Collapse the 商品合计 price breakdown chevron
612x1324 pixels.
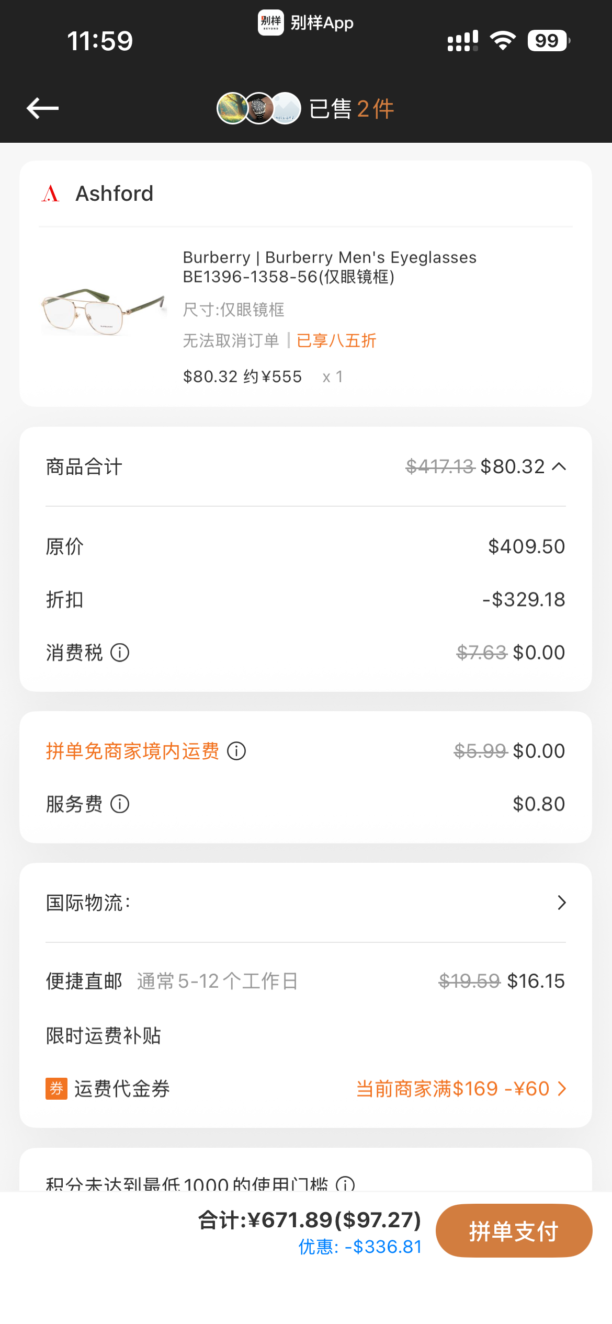point(559,466)
